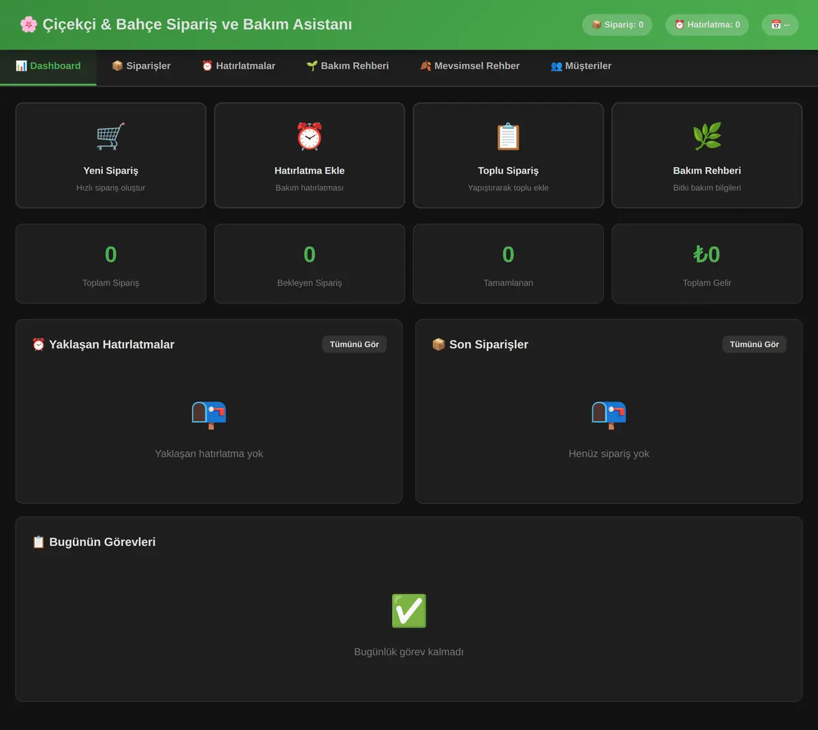The image size is (818, 730).
Task: Click the package icon beside Son Siparişler heading
Action: [x=439, y=345]
